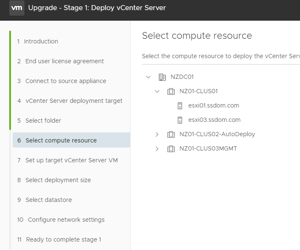Click the NZ01-CLUS02-AutoDeploy cluster icon
Viewport: 300px width, 250px height.
tap(171, 134)
